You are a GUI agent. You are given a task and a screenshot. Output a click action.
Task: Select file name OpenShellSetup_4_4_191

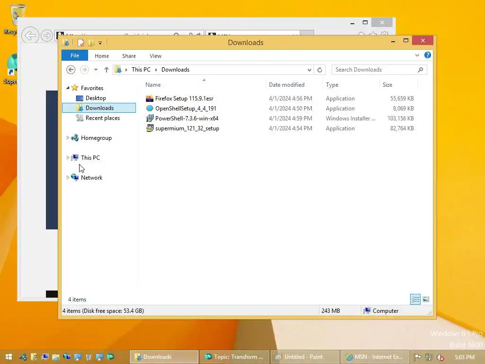[x=186, y=109]
